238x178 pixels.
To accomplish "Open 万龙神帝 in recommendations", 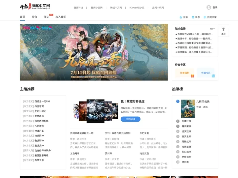I will coord(39,126).
